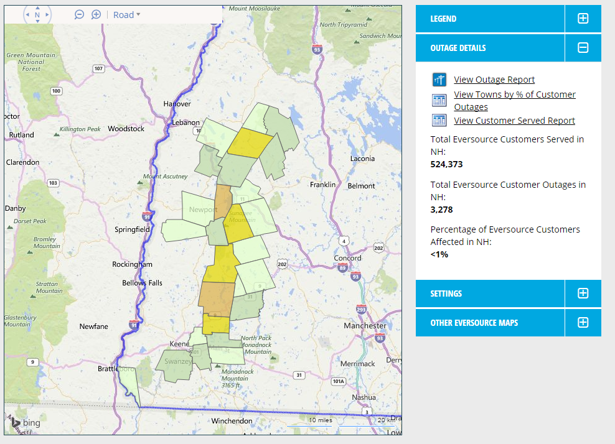Click the Killington Peak label

80,129
